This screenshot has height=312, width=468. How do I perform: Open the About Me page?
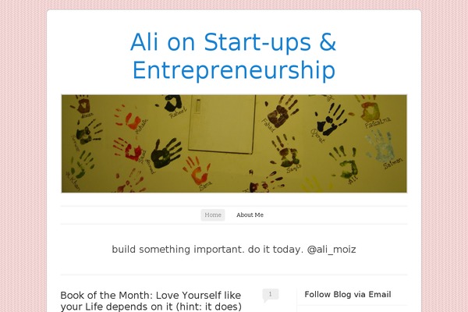pos(250,215)
